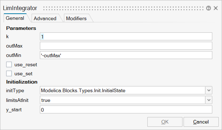Confirm with the OK button
This screenshot has width=222, height=130.
coord(165,122)
